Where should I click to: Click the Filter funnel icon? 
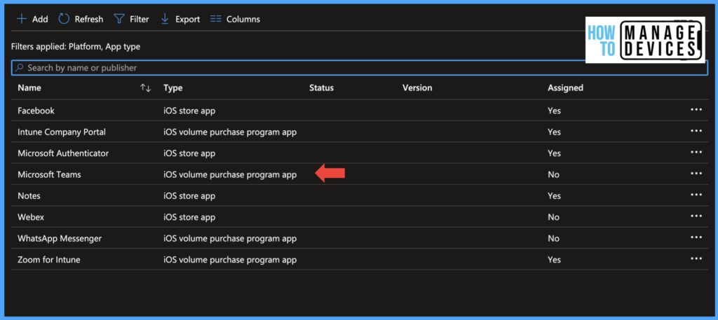119,19
